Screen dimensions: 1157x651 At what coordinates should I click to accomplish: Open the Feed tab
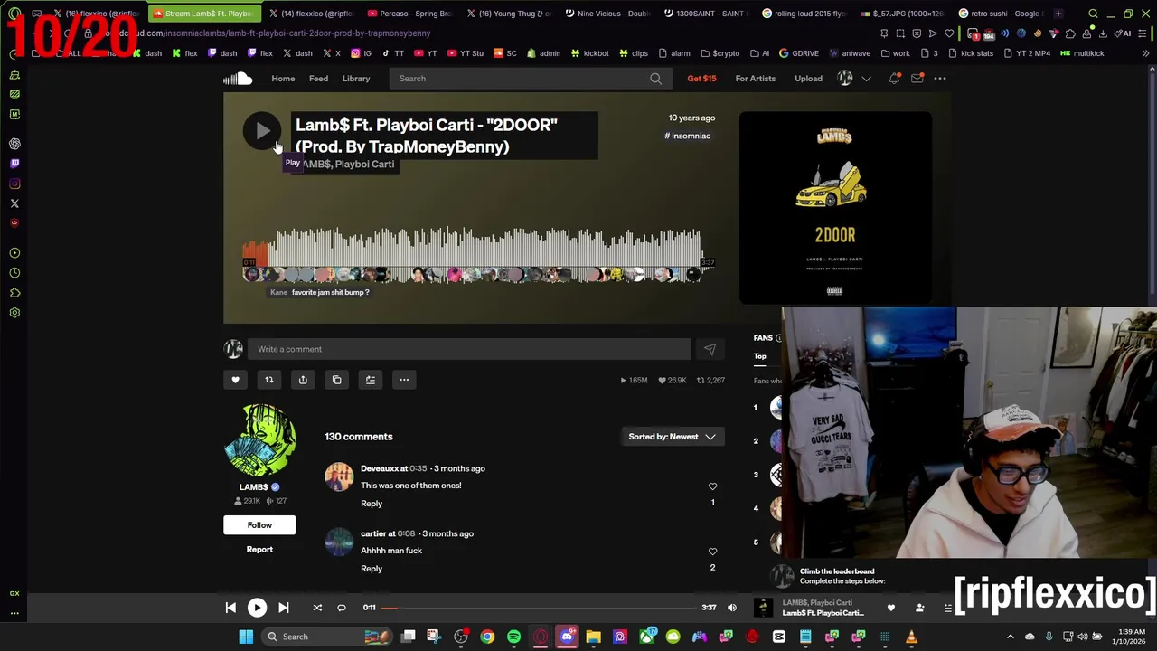[318, 79]
